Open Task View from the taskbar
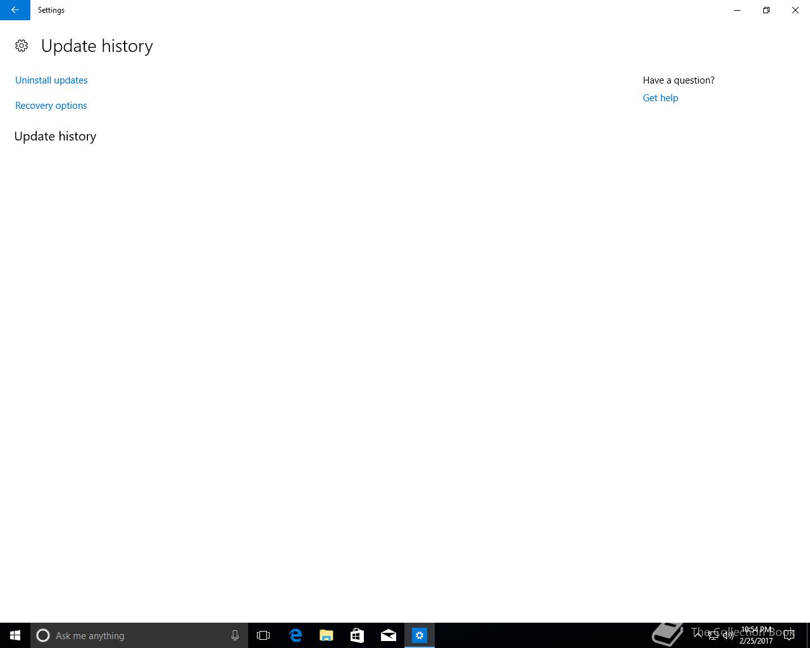 click(x=263, y=635)
